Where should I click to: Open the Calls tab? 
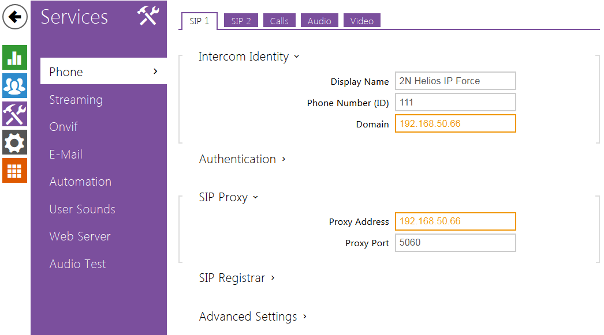(279, 21)
